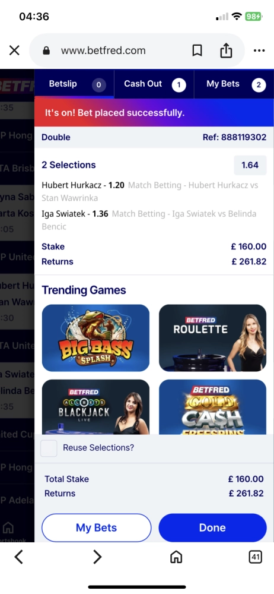Tap the lock icon beside betfred URL

46,50
